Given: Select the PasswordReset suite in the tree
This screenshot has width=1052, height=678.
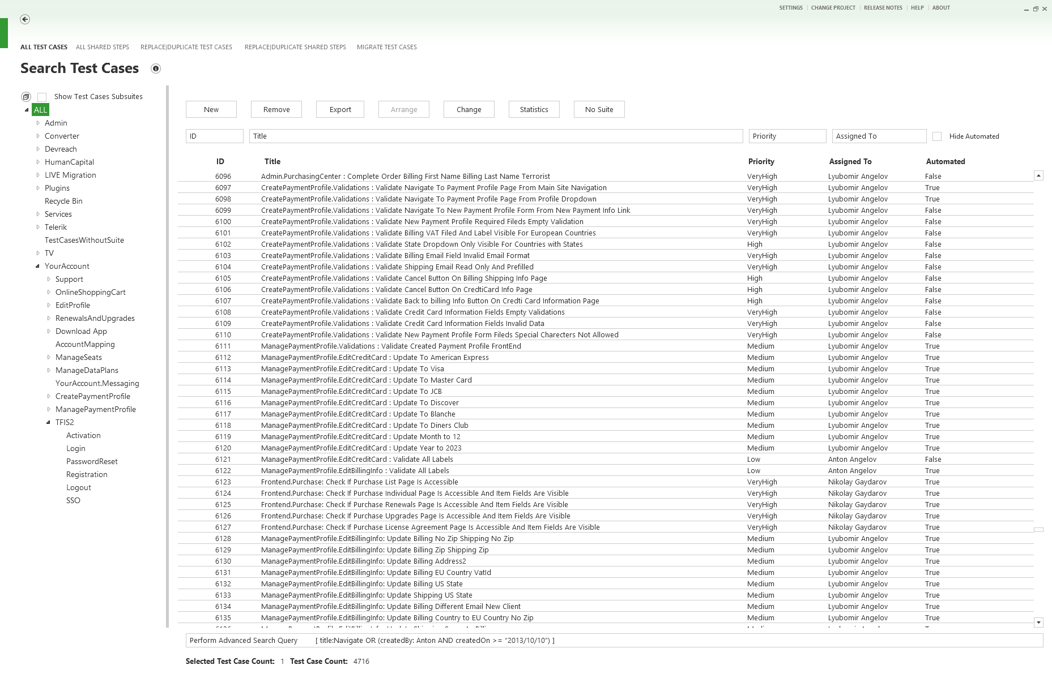Looking at the screenshot, I should tap(92, 461).
